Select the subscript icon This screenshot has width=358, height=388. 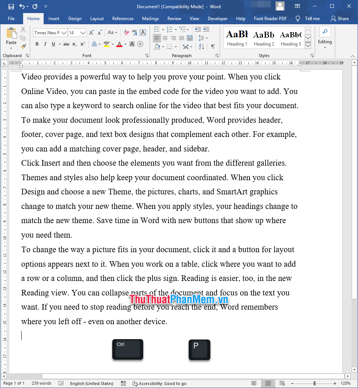[x=75, y=44]
